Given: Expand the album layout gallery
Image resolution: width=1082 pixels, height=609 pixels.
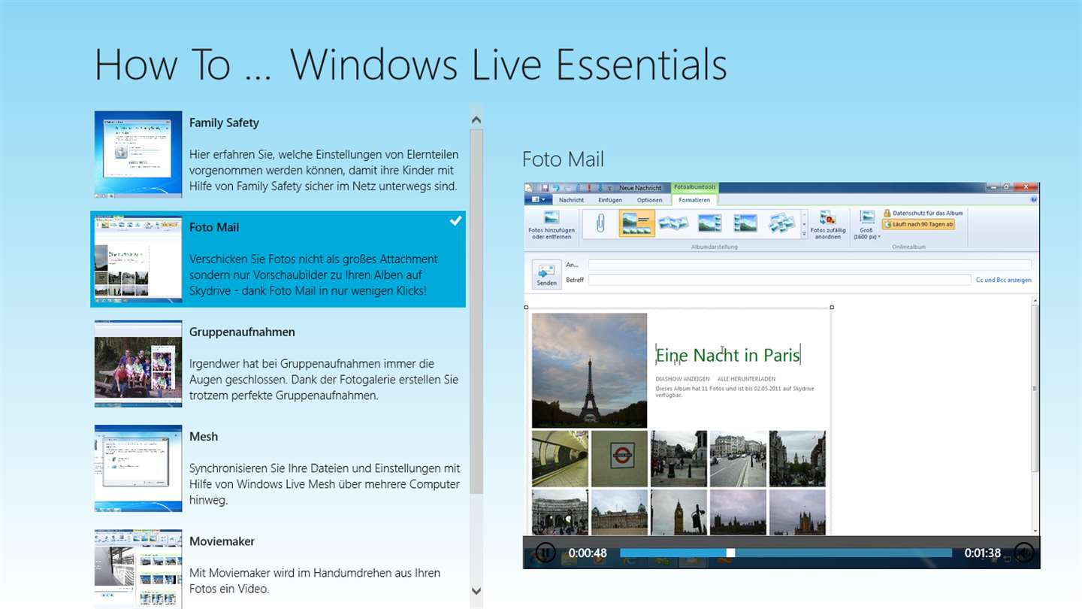Looking at the screenshot, I should point(805,235).
